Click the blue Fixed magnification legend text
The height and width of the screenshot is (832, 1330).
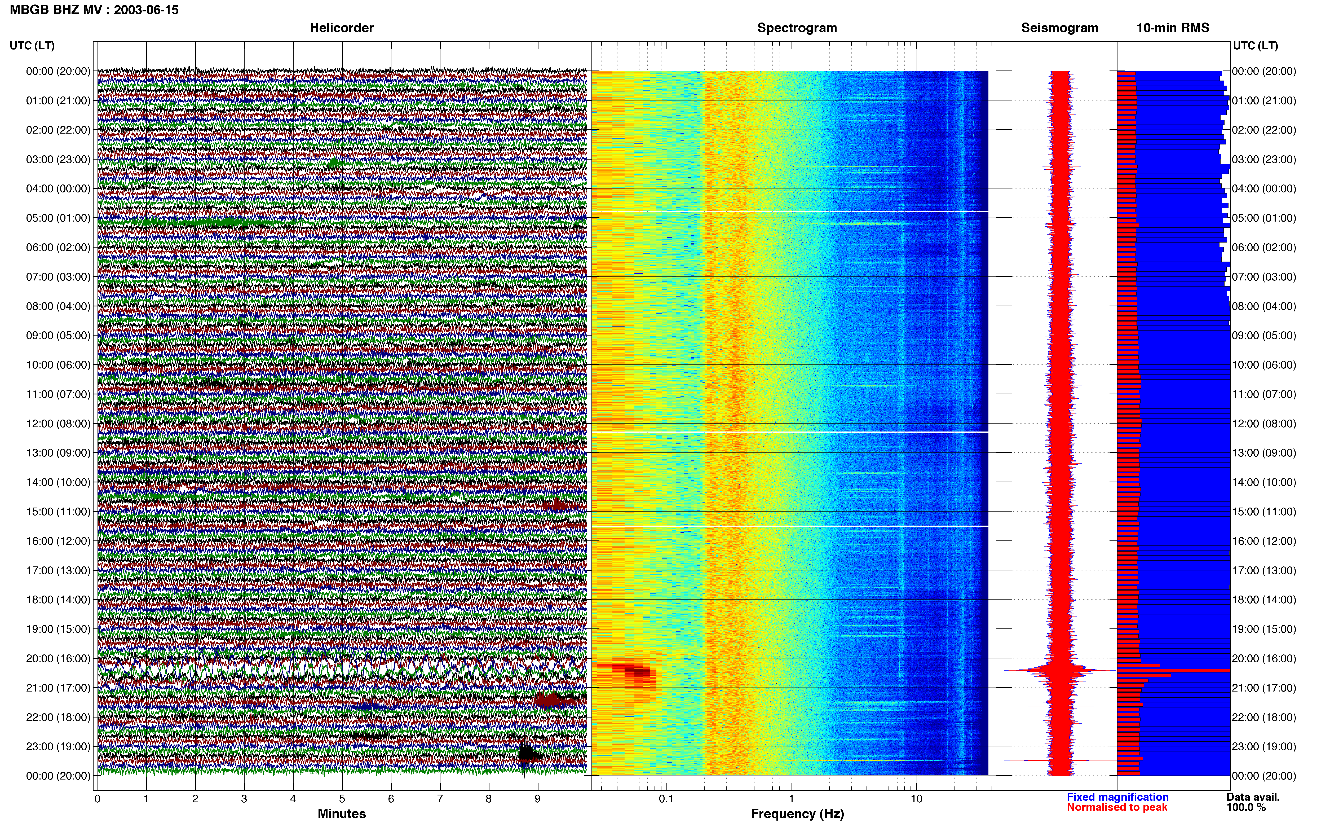pyautogui.click(x=1117, y=797)
